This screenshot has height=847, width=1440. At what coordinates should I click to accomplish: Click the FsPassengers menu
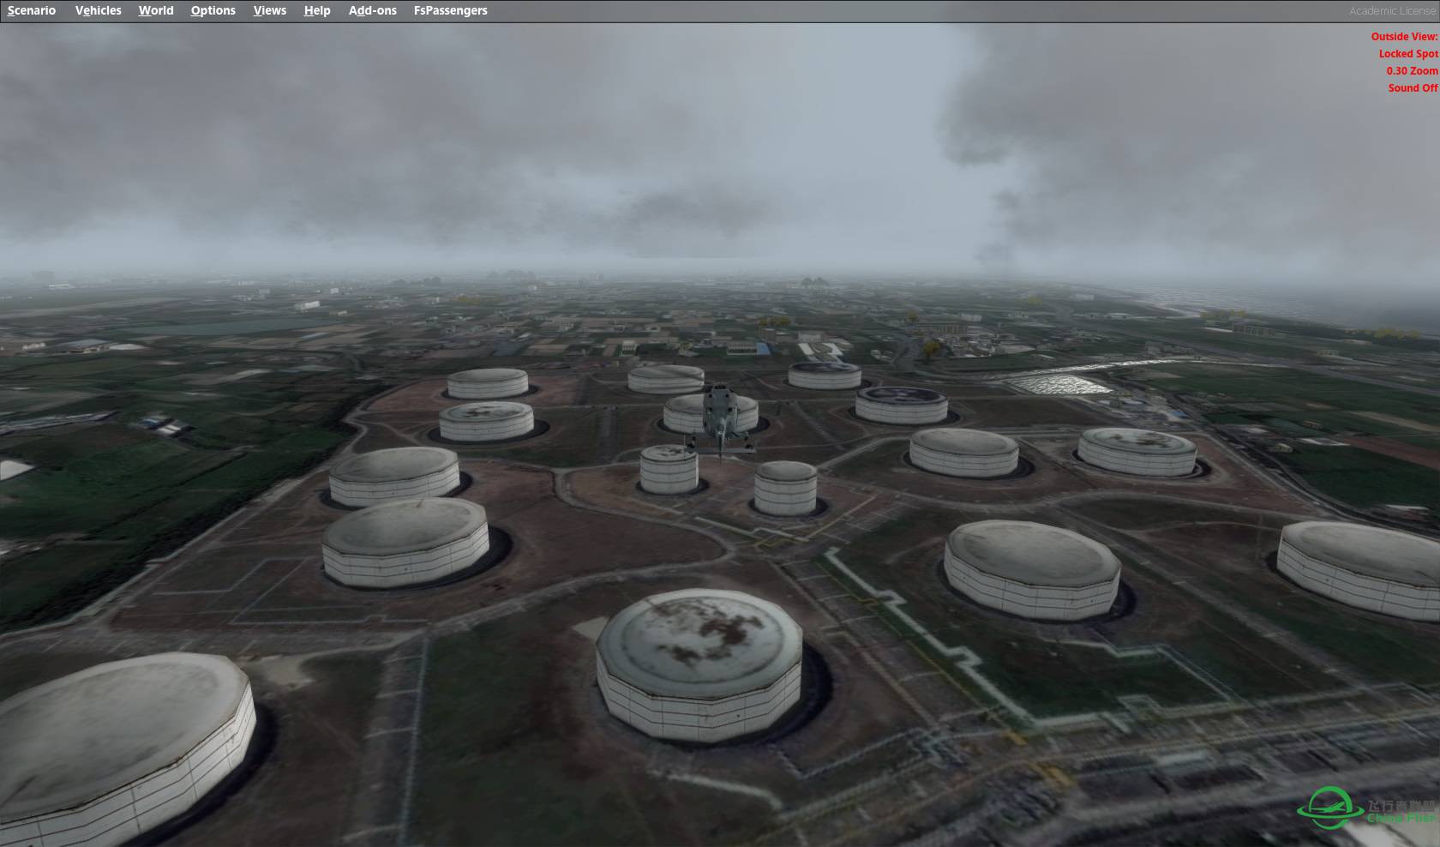[x=450, y=10]
